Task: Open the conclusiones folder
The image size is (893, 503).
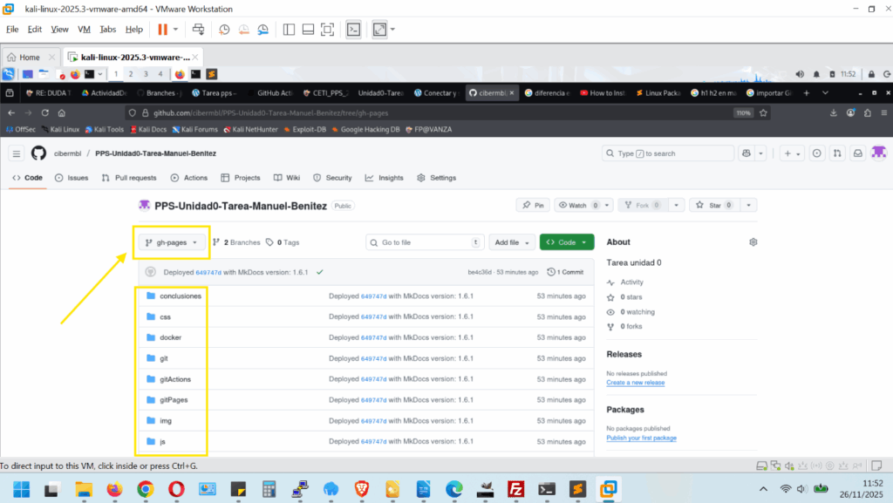Action: point(181,296)
